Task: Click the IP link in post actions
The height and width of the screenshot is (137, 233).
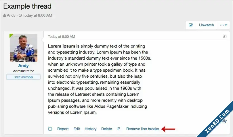Action: (x=118, y=129)
